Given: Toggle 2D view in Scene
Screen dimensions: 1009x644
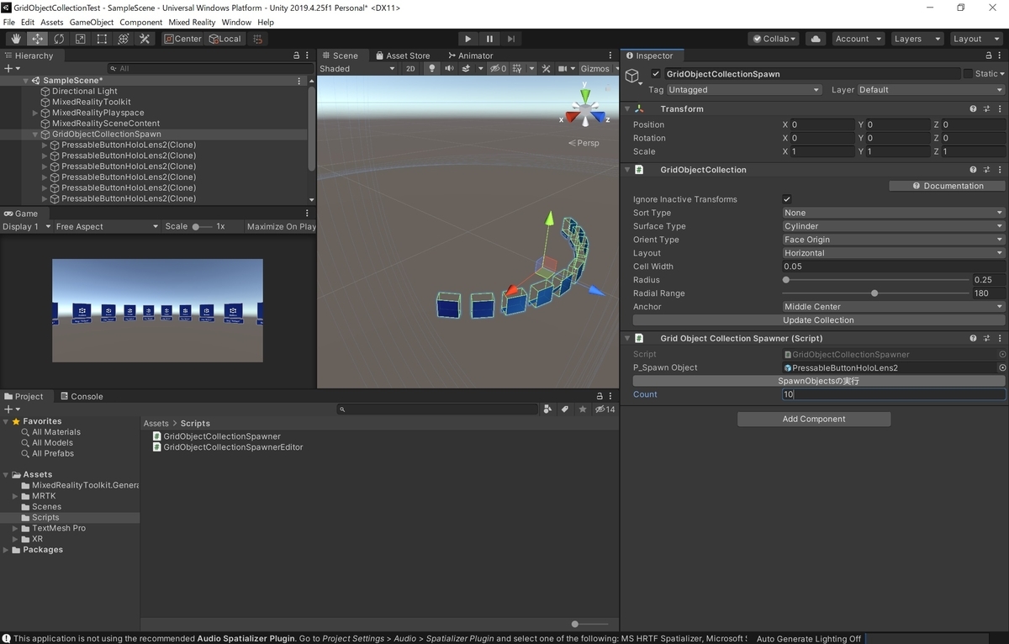Looking at the screenshot, I should click(x=410, y=69).
